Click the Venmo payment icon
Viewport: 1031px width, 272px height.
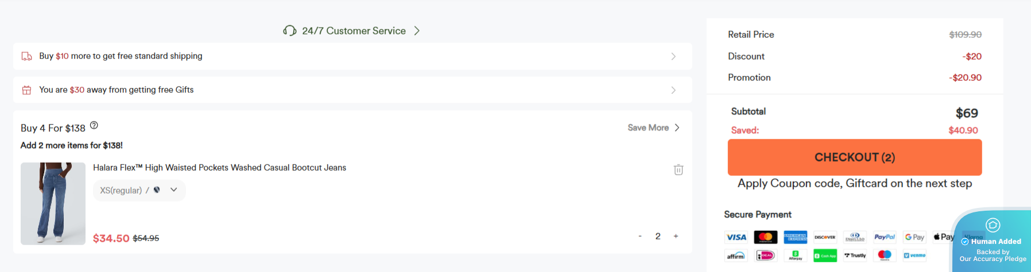[914, 255]
